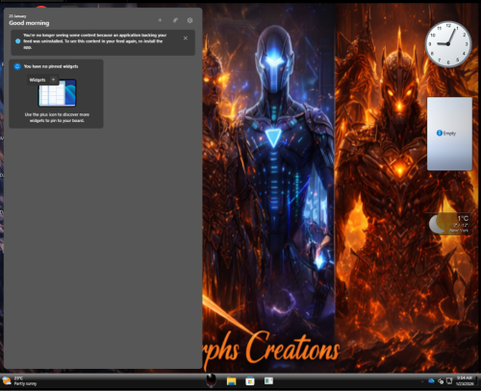Open the weather widget on the taskbar
The image size is (481, 391).
tap(19, 381)
